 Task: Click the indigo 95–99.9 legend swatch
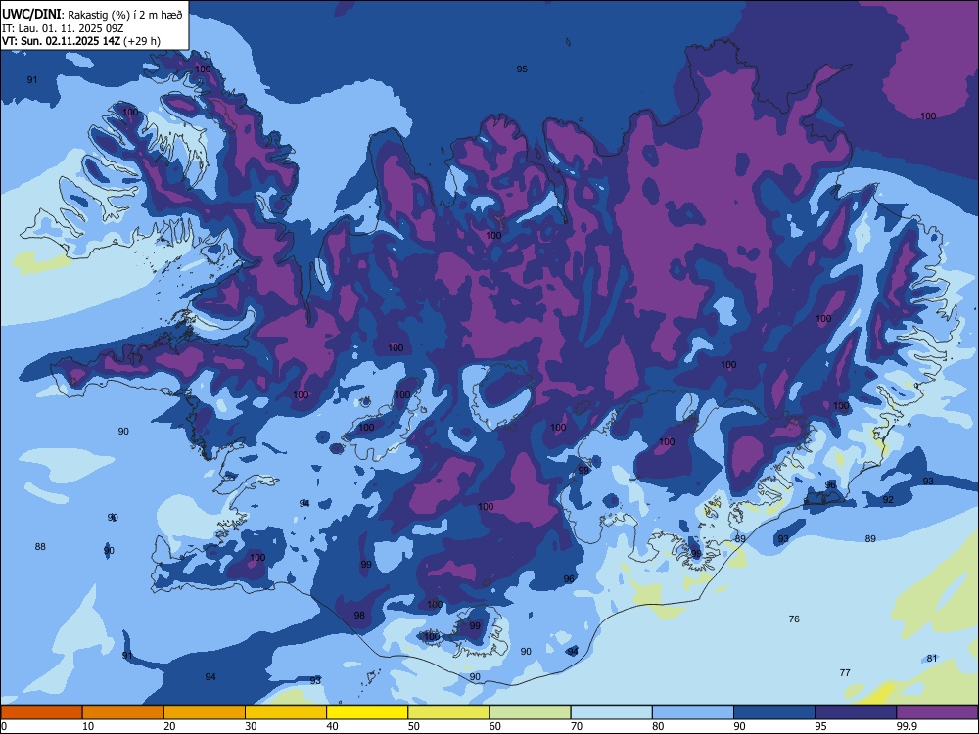pos(856,712)
